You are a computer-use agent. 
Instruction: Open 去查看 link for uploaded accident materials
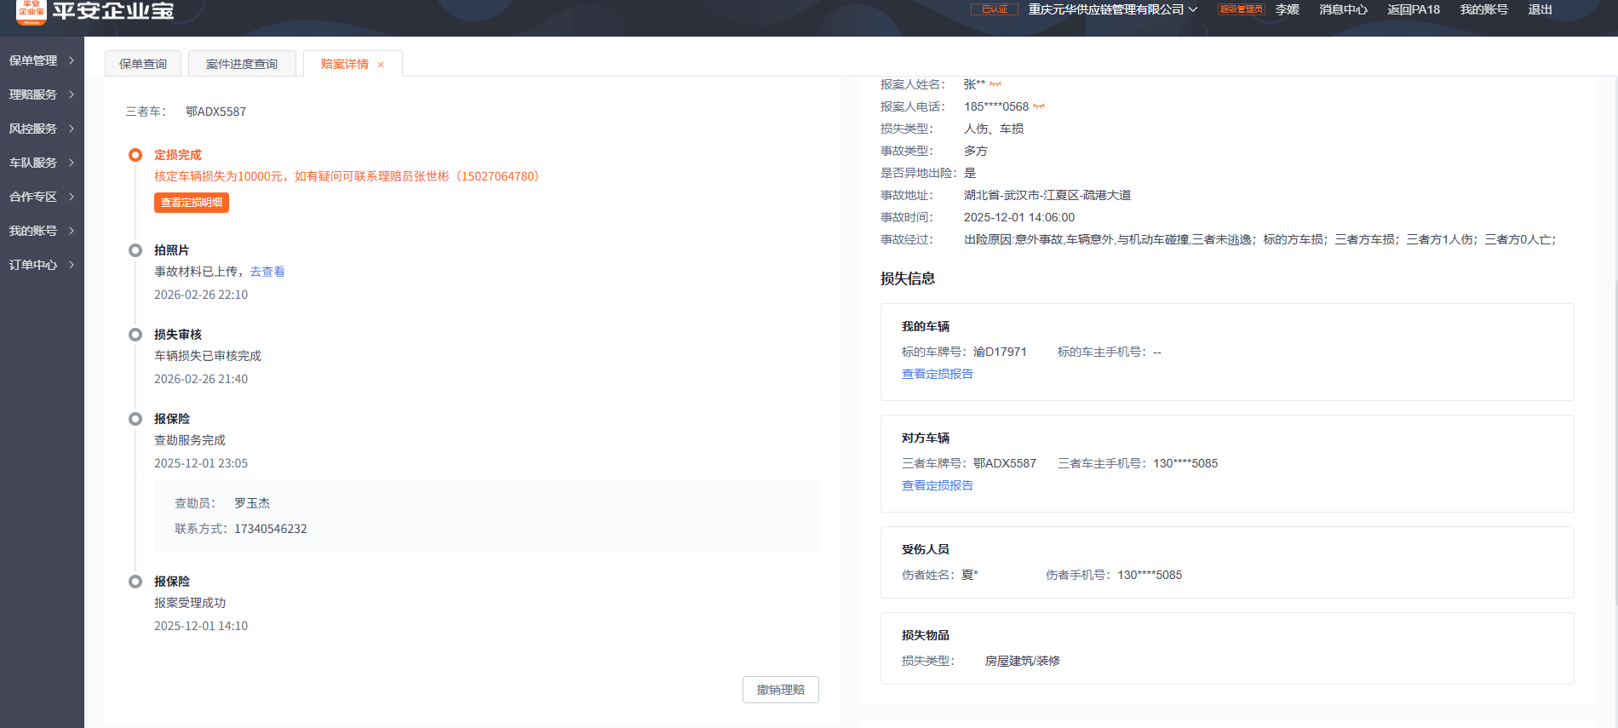(x=267, y=272)
